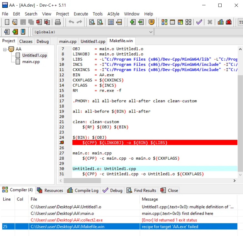243x236 pixels.
Task: Open the File menu
Action: [5, 14]
